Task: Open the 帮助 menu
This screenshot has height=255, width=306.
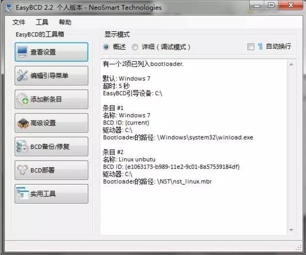Action: [x=65, y=22]
